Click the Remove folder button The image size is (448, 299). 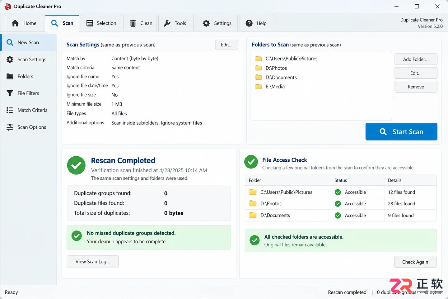click(416, 87)
